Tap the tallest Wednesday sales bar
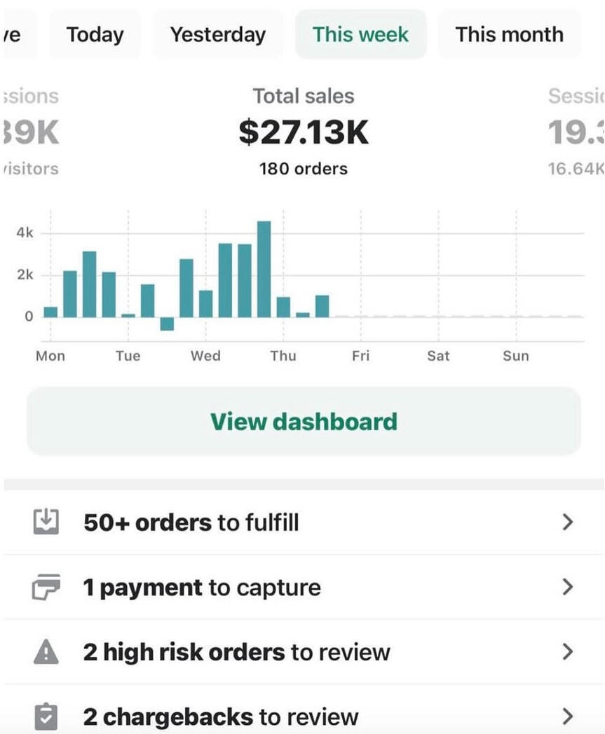 point(264,269)
